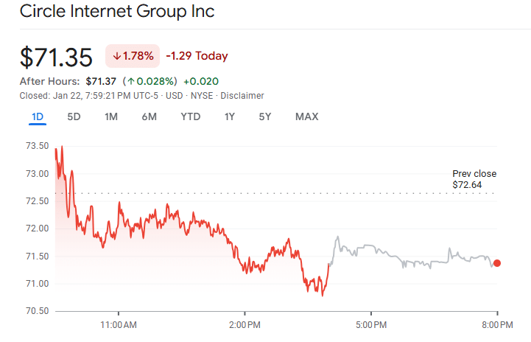Open the 6M chart range
This screenshot has height=342, width=531.
[x=149, y=116]
